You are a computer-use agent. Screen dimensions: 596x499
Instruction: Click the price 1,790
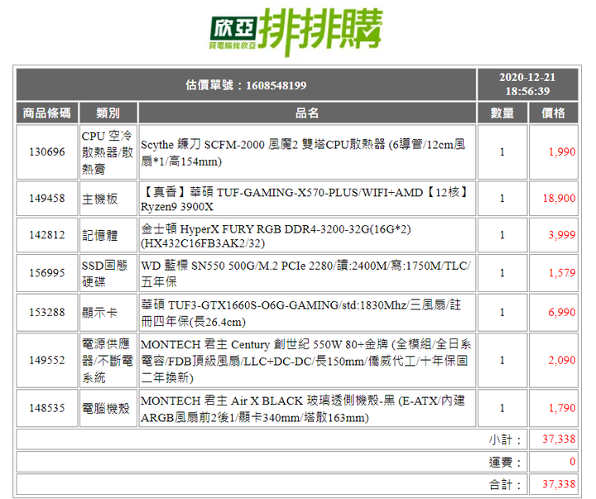tap(562, 408)
